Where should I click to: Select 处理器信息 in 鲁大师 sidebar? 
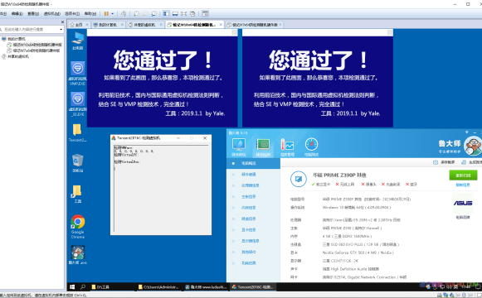pos(253,185)
